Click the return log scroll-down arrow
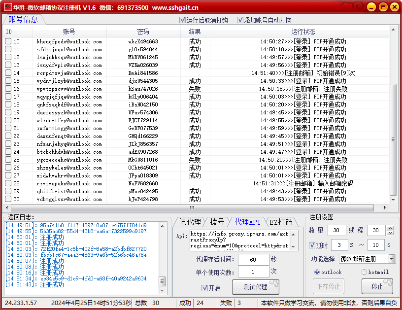This screenshot has width=402, height=310. (163, 283)
